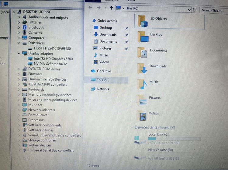Select Memory technology devices entry
This screenshot has width=228, height=170.
click(x=50, y=95)
